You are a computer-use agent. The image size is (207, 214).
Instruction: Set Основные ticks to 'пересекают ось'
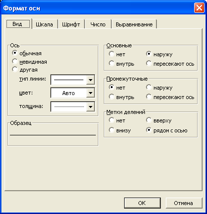[x=149, y=64]
